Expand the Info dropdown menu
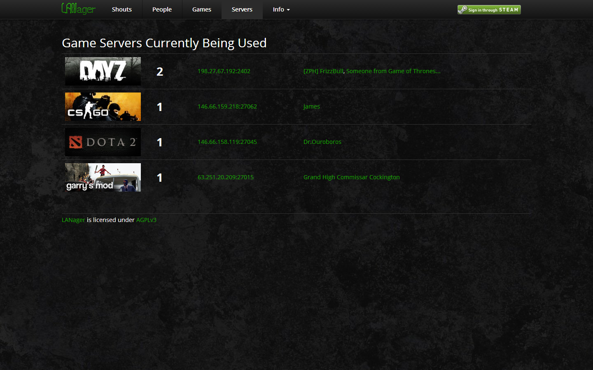The width and height of the screenshot is (593, 370). pyautogui.click(x=281, y=9)
